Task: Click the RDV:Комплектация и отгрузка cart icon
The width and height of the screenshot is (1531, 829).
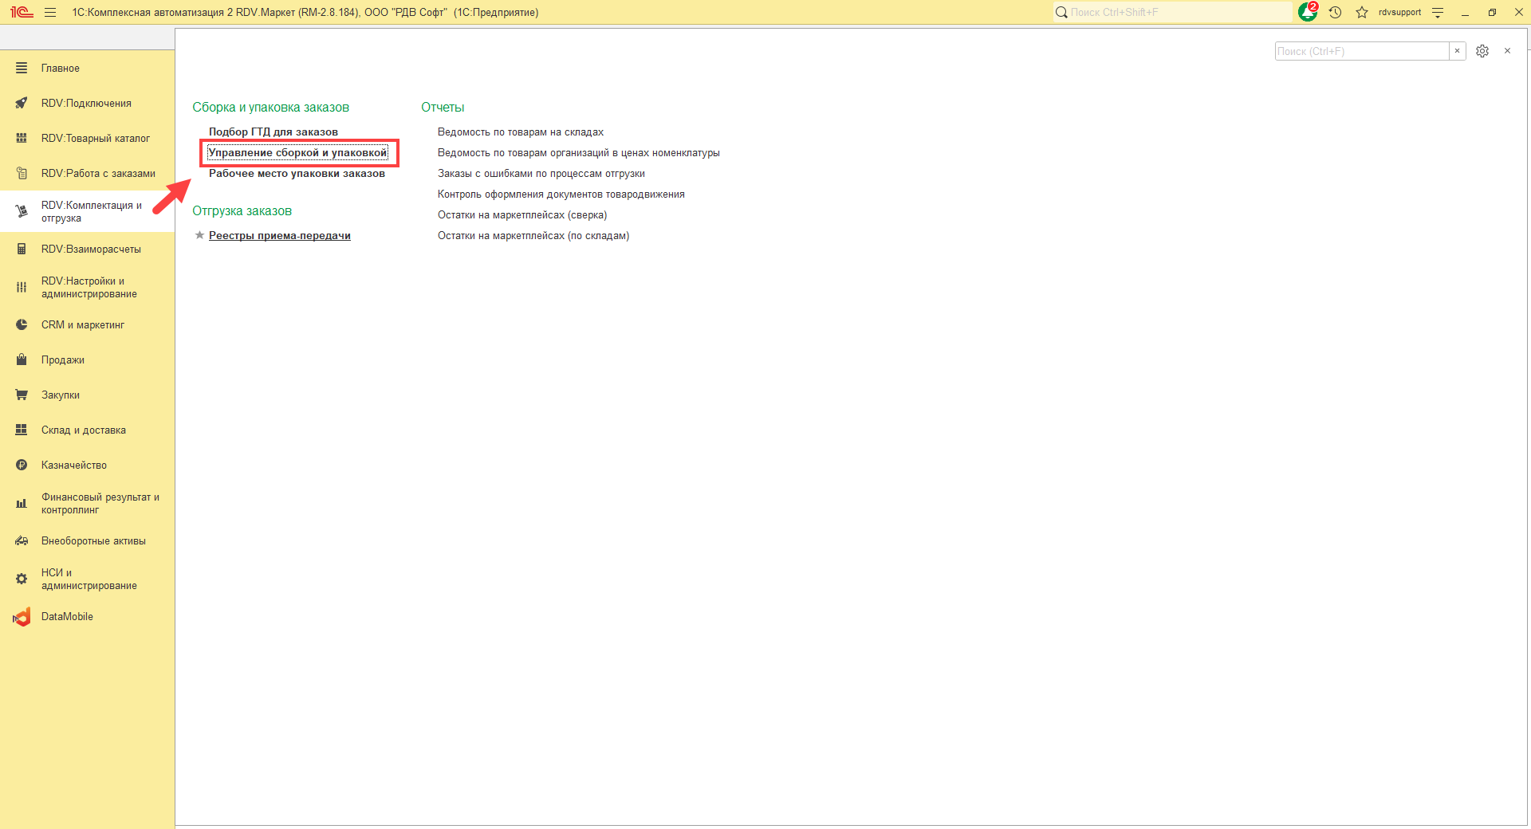Action: [22, 212]
